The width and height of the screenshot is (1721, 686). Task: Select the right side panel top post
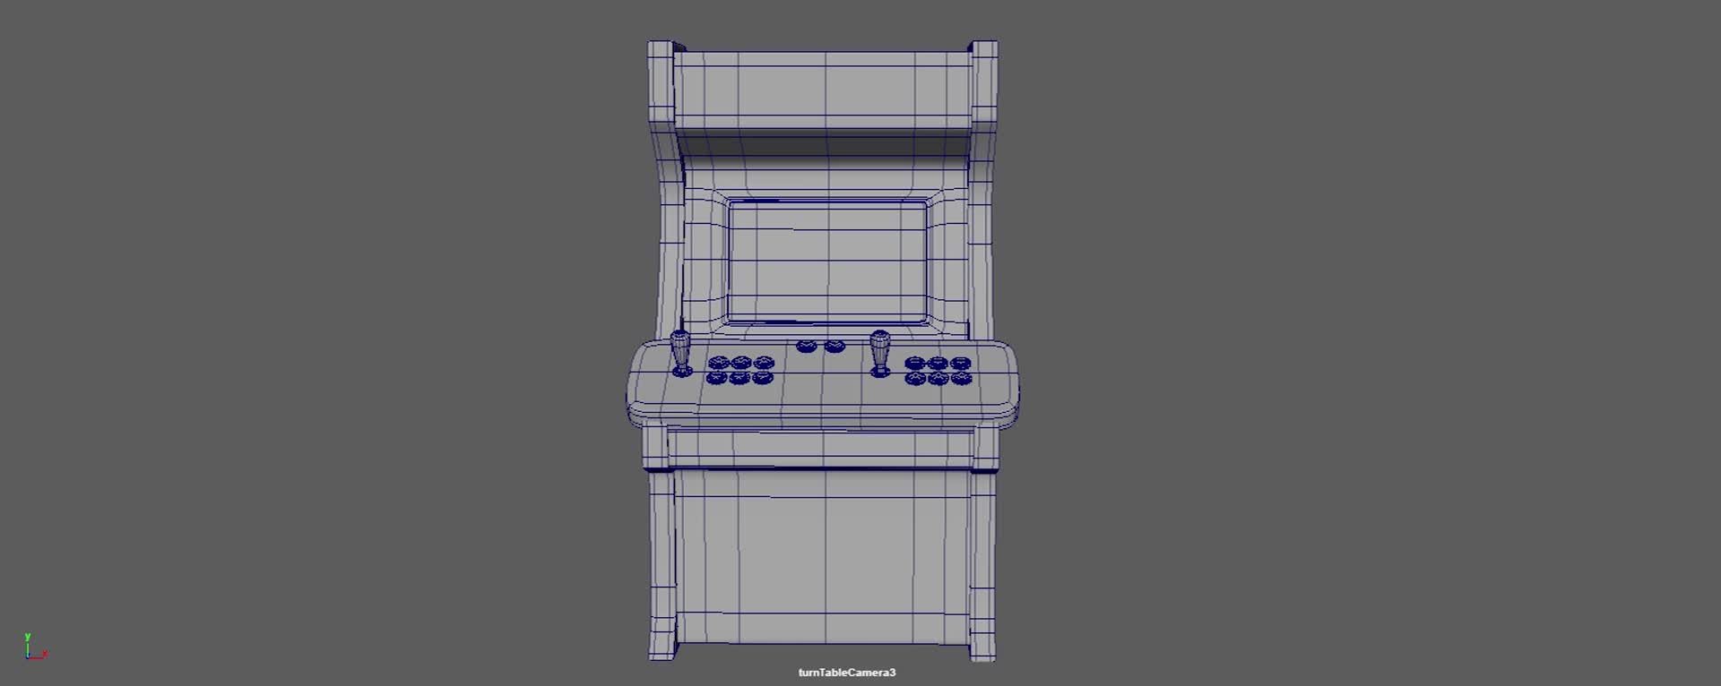point(983,81)
